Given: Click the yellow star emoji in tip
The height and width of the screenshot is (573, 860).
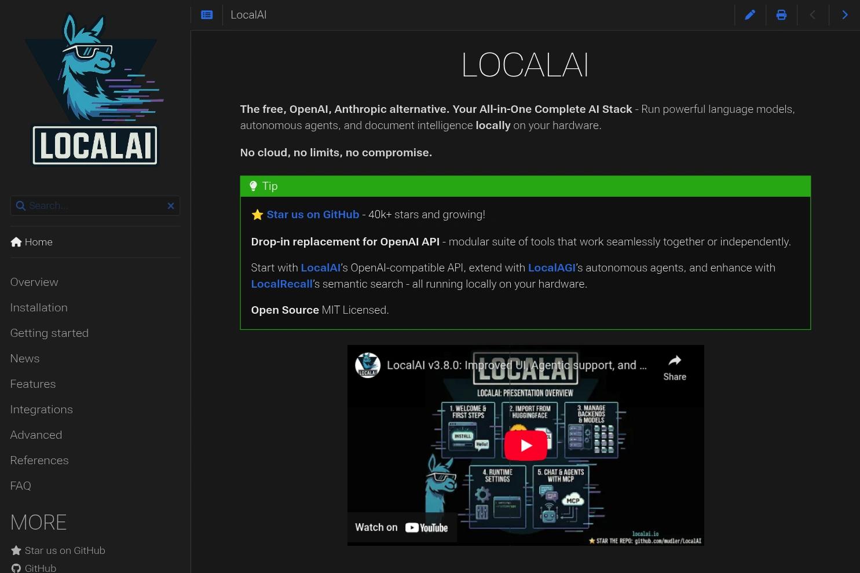Looking at the screenshot, I should click(x=258, y=215).
